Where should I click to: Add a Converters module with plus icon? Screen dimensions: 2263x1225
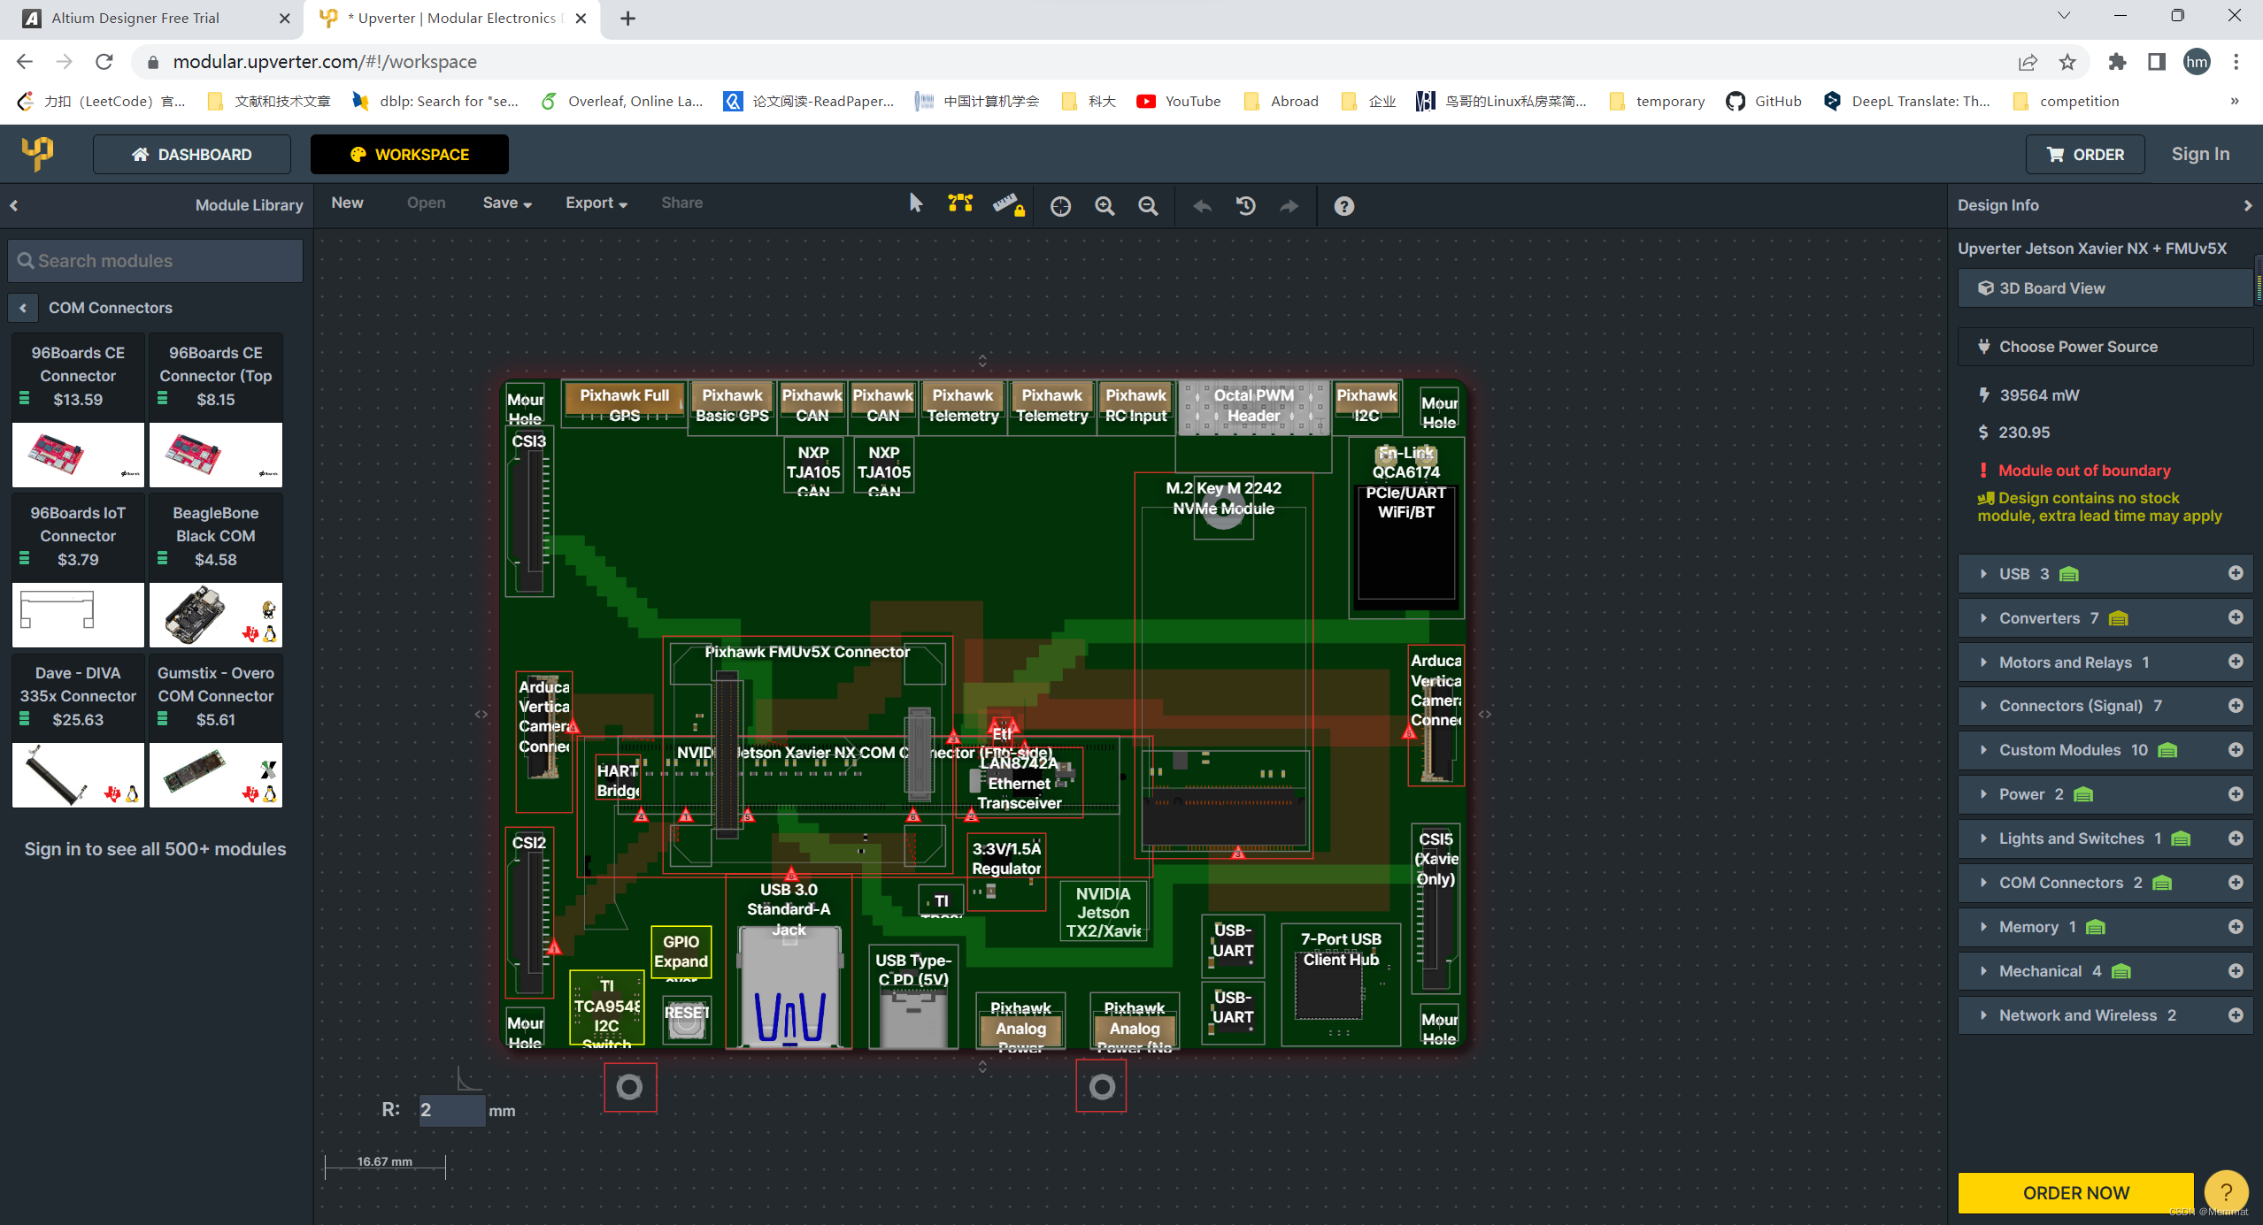click(x=2235, y=617)
